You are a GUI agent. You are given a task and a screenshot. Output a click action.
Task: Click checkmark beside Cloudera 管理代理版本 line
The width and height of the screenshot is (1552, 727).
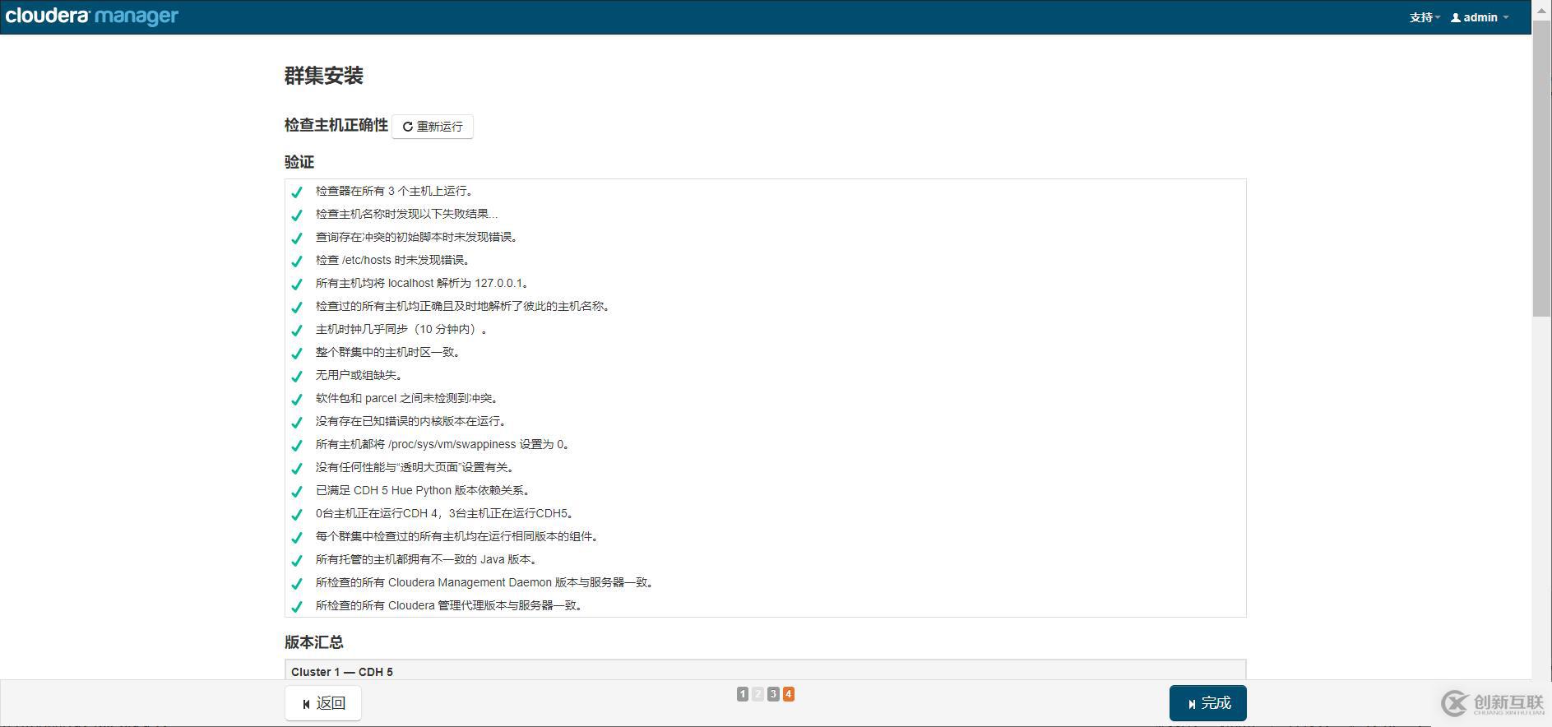pos(297,606)
